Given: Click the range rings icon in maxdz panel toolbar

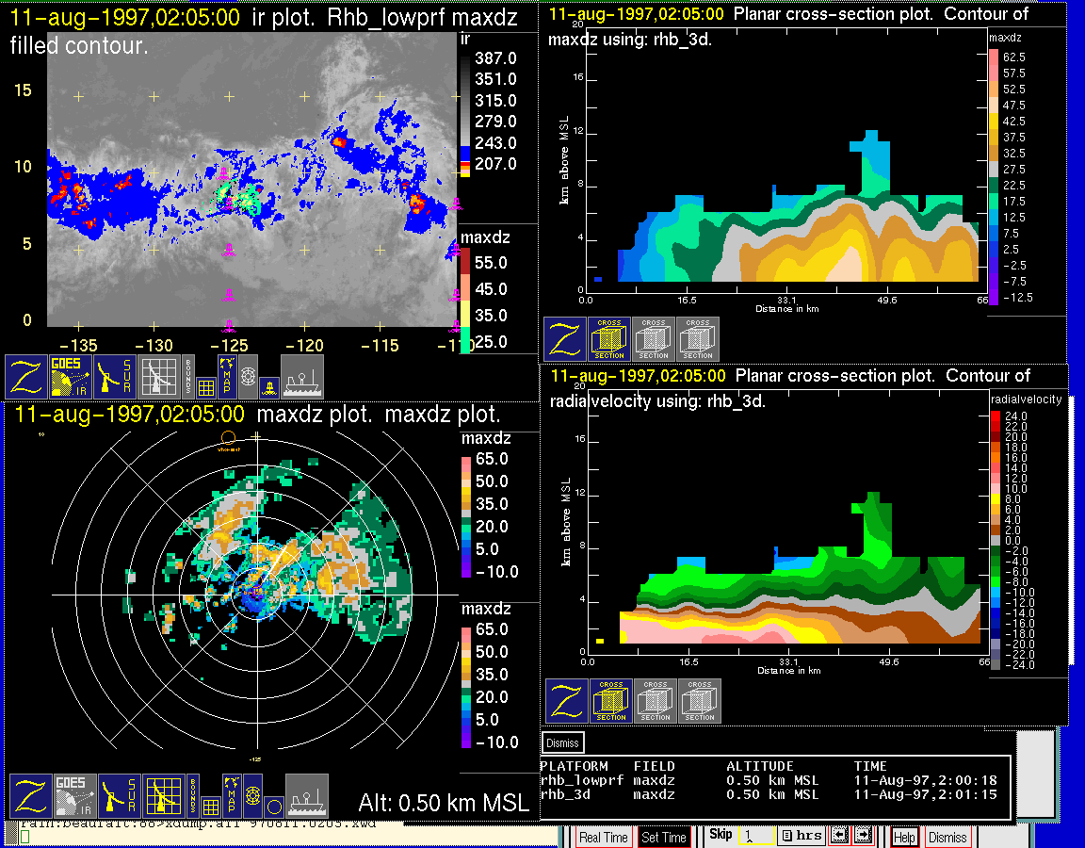Looking at the screenshot, I should [251, 795].
